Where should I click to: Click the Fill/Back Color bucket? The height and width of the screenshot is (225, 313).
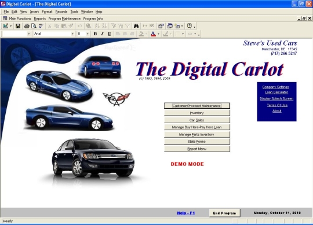point(141,34)
